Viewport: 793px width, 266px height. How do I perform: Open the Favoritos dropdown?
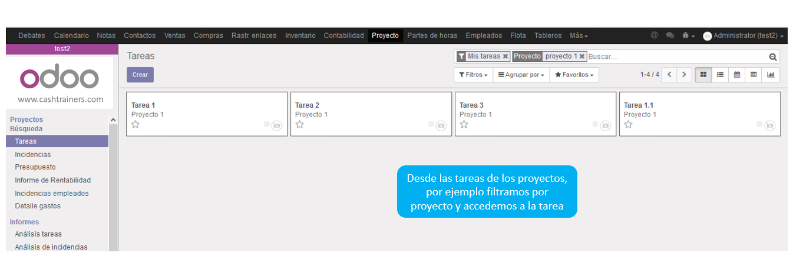coord(574,75)
